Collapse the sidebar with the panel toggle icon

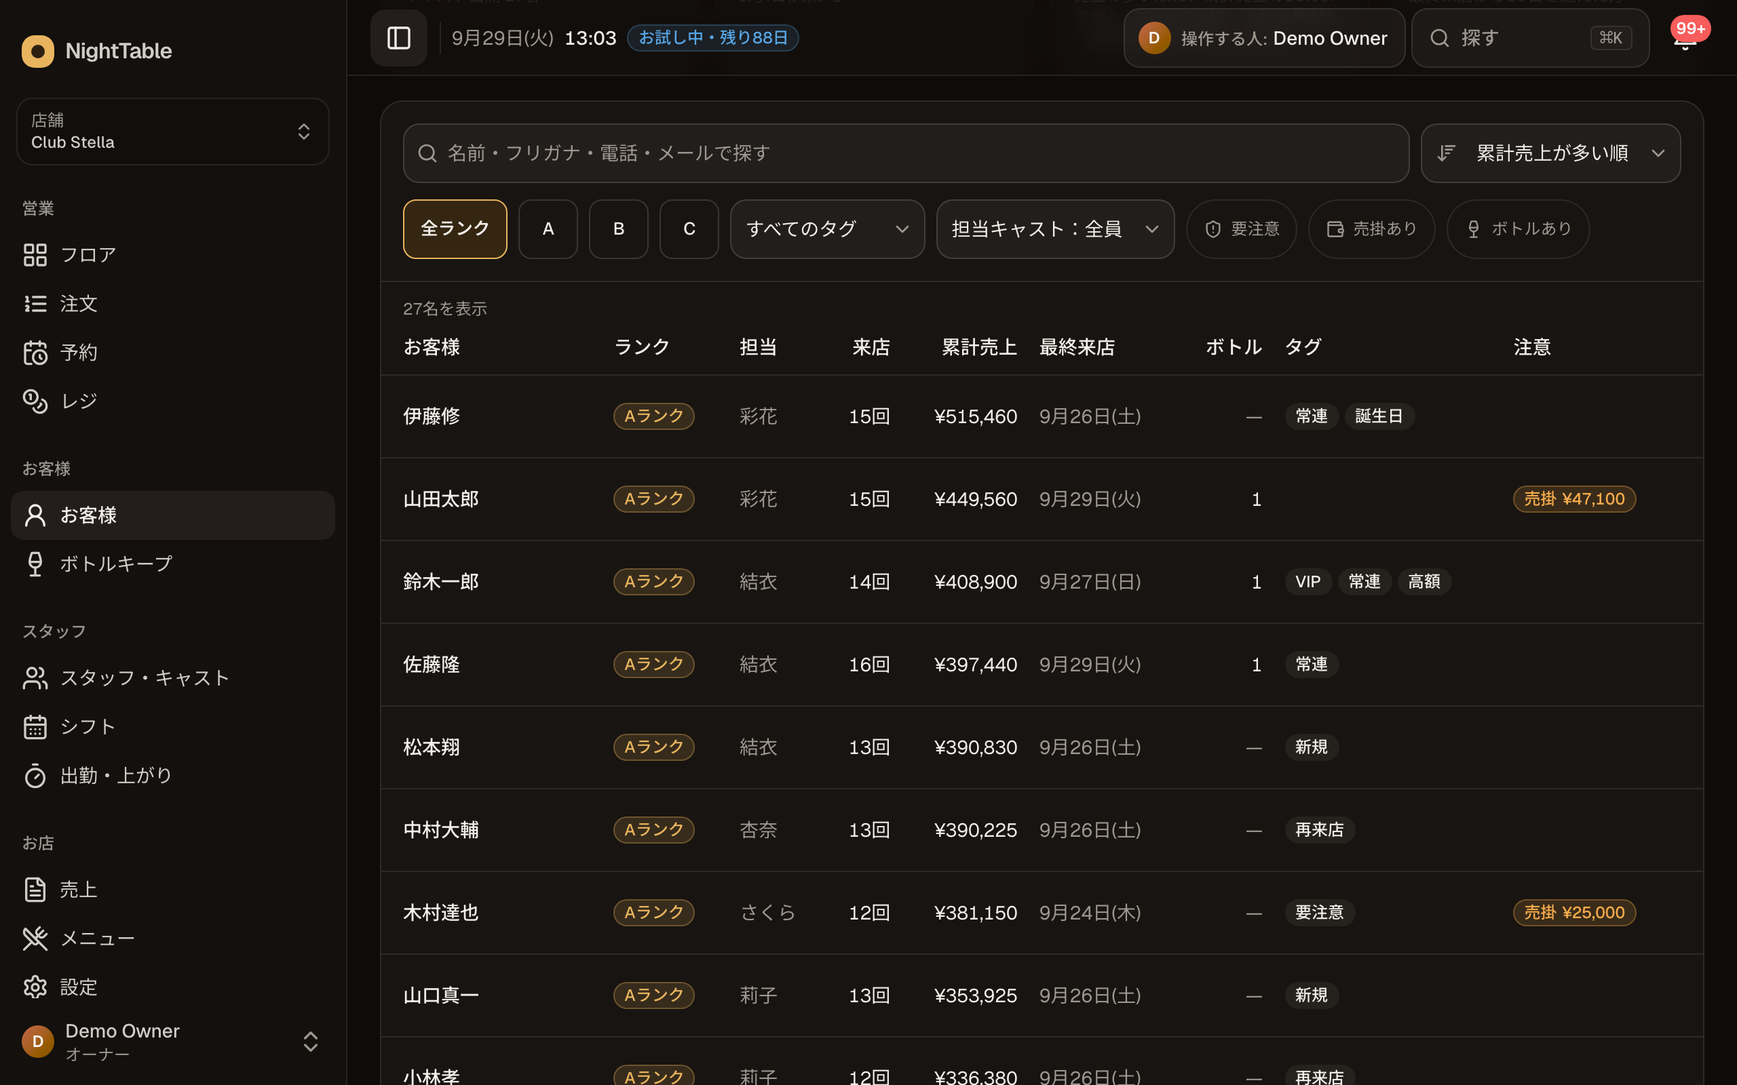398,38
